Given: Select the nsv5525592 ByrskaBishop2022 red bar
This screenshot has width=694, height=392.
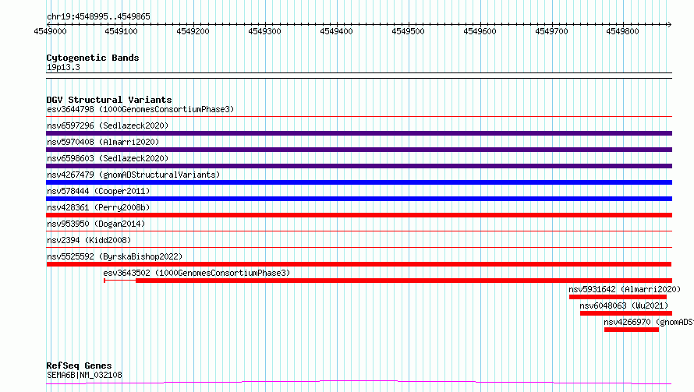Looking at the screenshot, I should 359,264.
